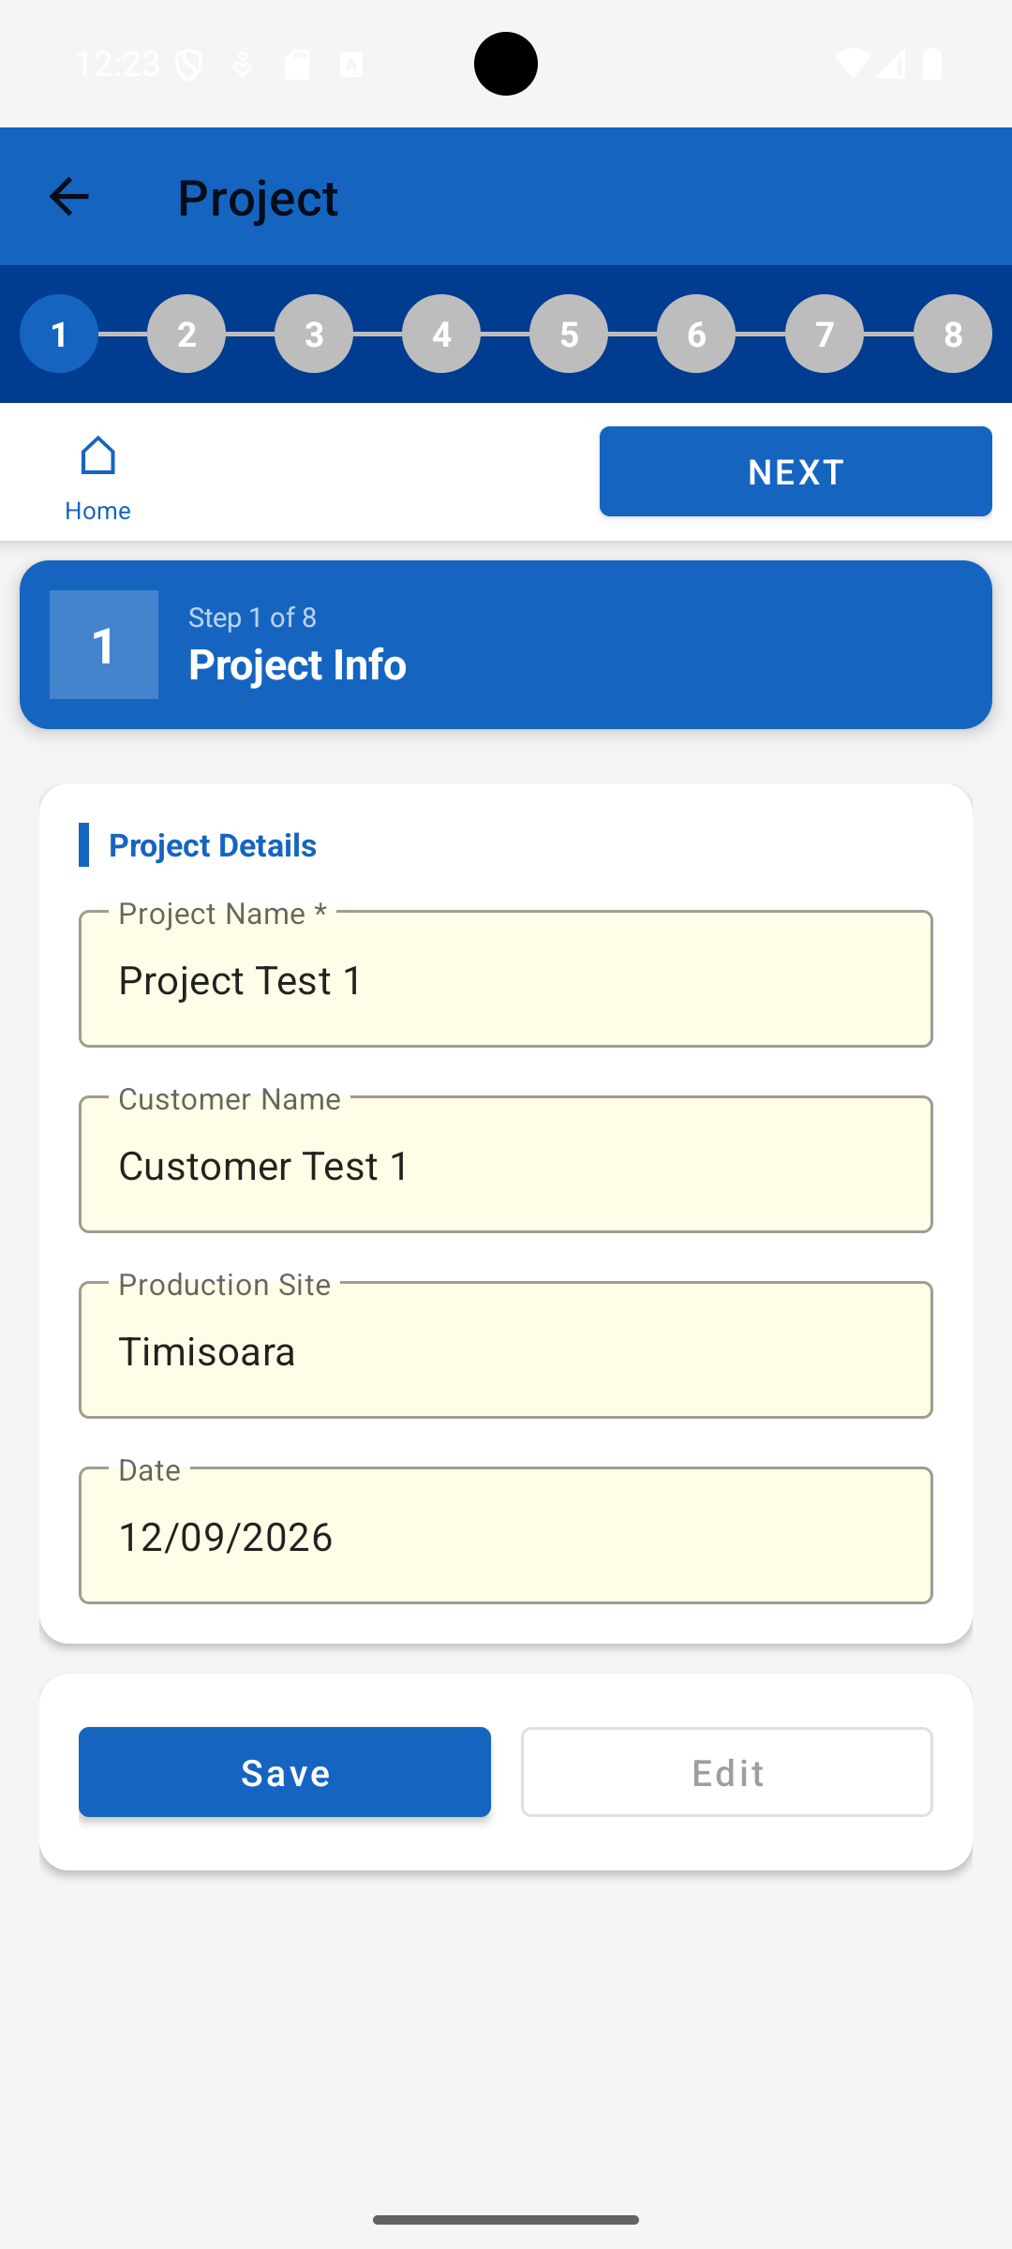The width and height of the screenshot is (1012, 2249).
Task: Tap the Wi-Fi status bar icon
Action: (x=852, y=64)
